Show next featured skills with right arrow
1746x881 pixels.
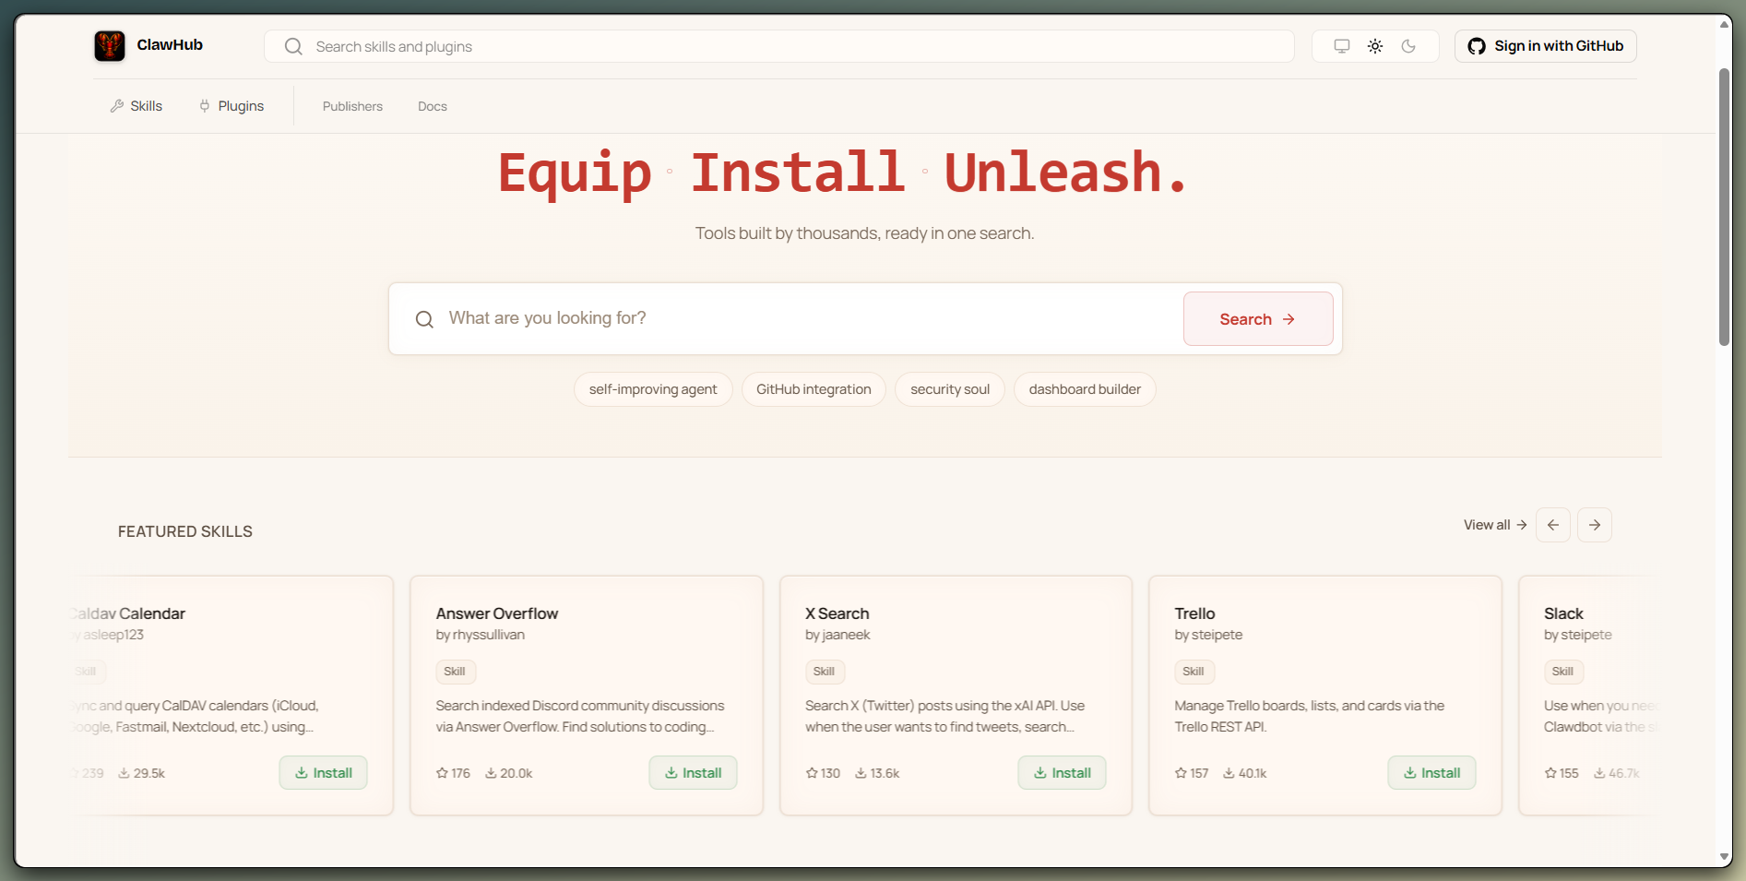(x=1595, y=525)
